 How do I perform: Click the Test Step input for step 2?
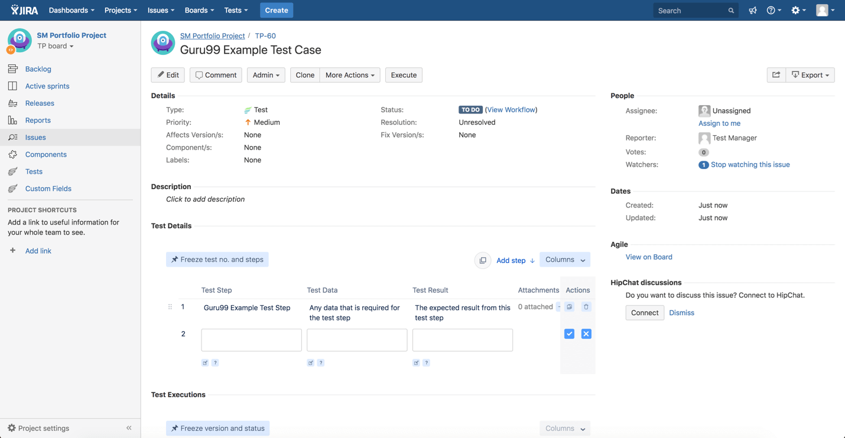tap(251, 340)
